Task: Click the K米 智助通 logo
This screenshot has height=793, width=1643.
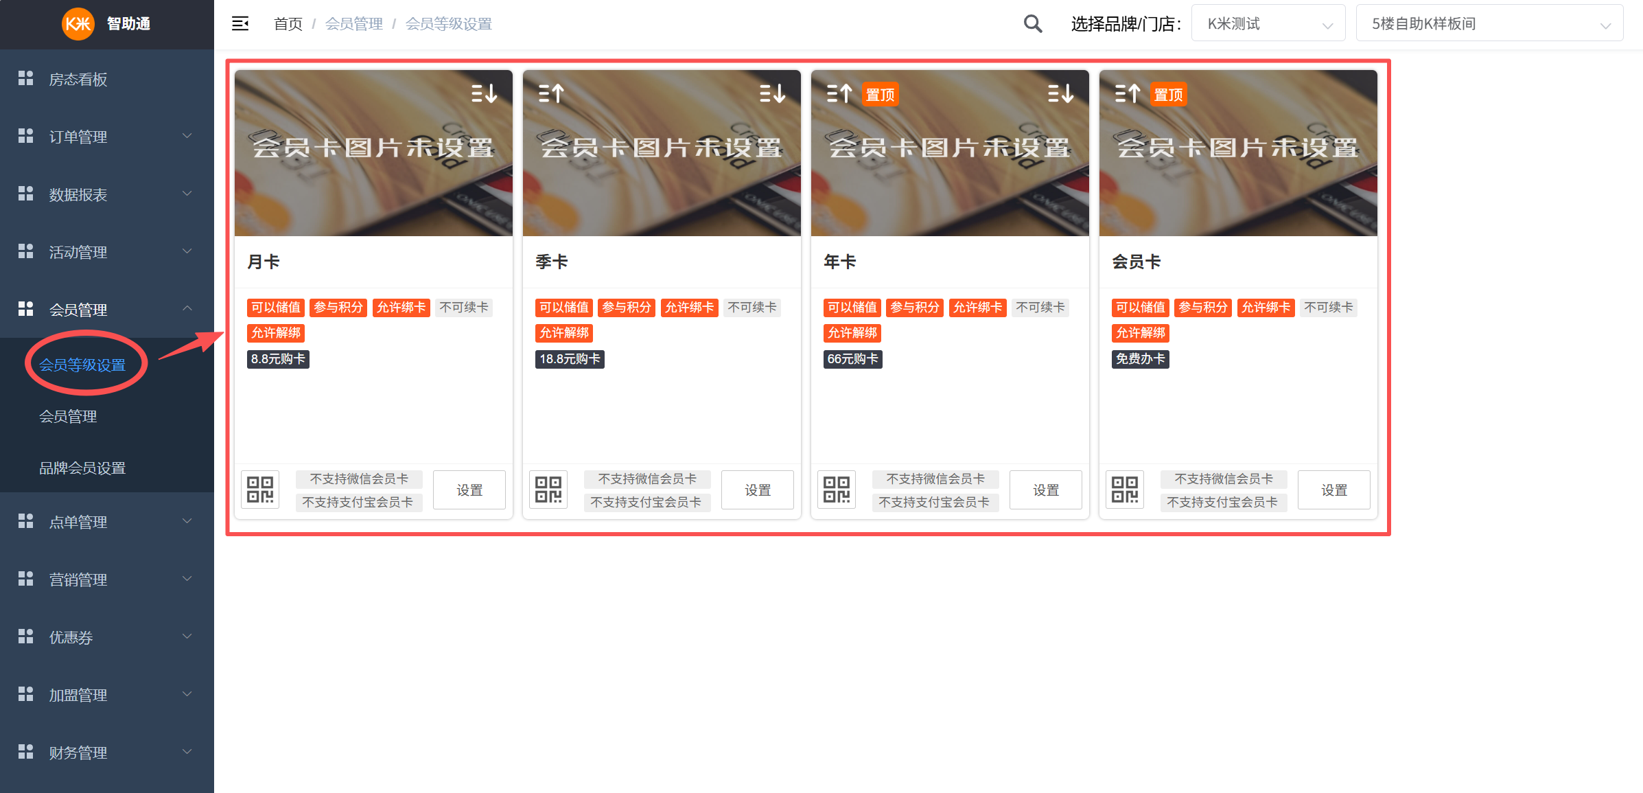Action: (x=107, y=24)
